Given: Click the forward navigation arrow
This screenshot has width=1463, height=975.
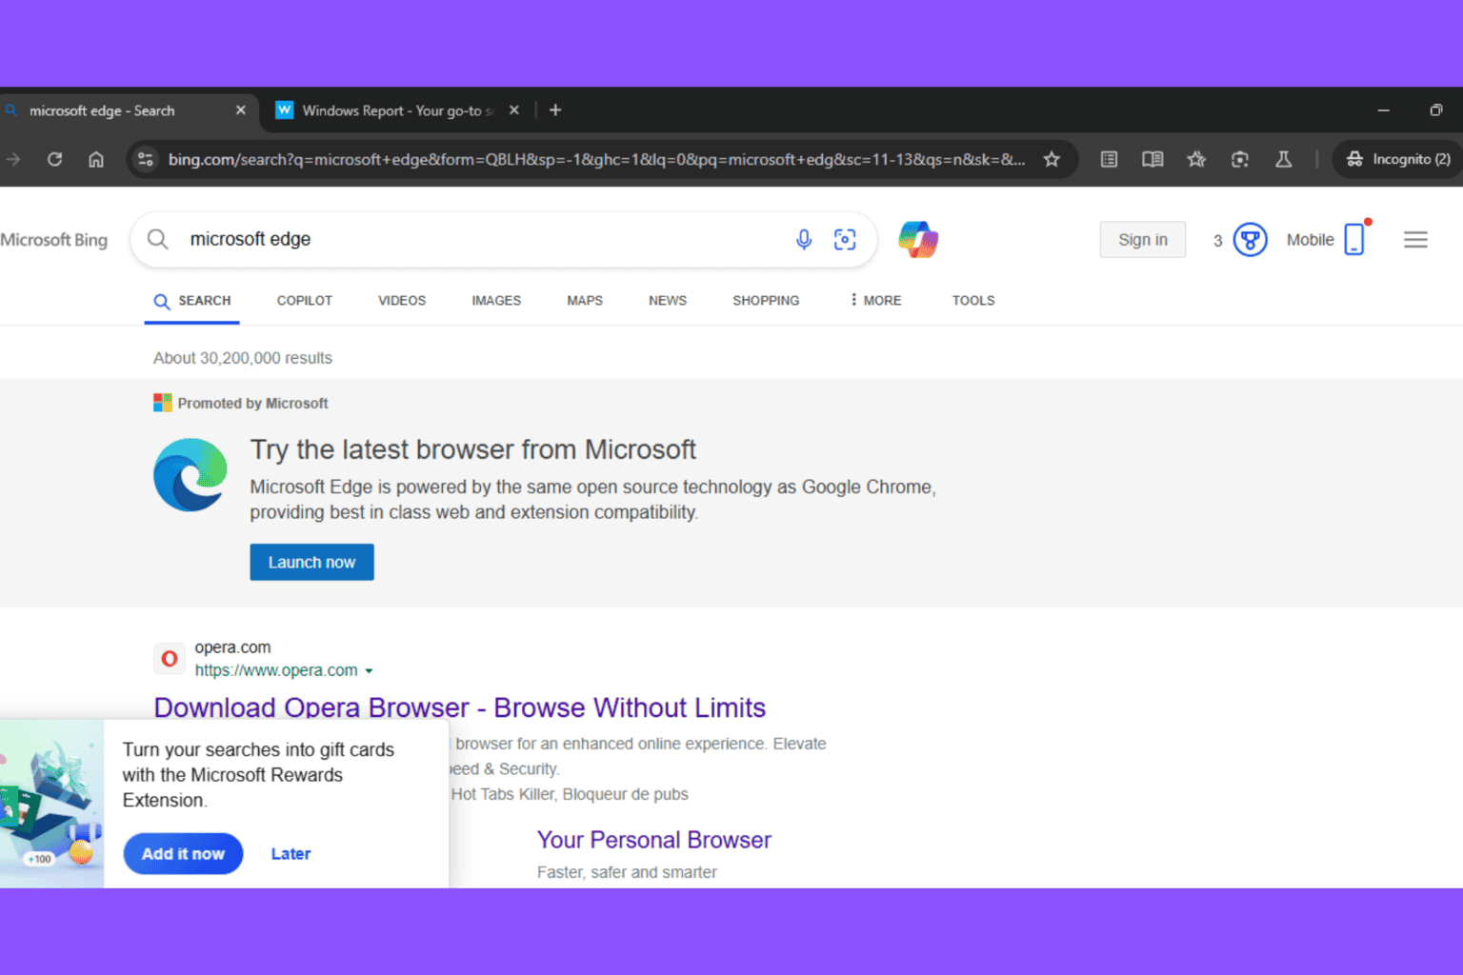Looking at the screenshot, I should tap(13, 159).
